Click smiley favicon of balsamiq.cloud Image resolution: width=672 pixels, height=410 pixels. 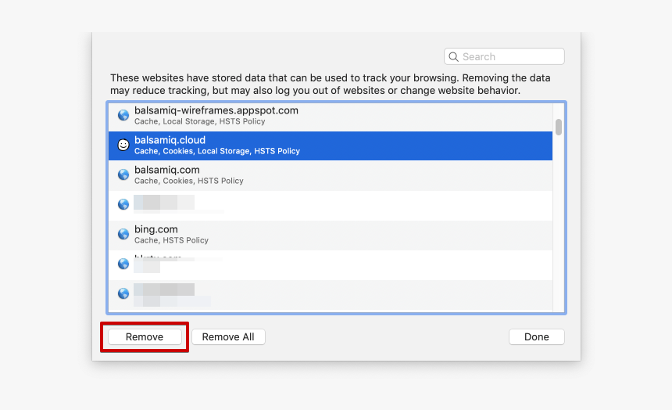point(123,145)
